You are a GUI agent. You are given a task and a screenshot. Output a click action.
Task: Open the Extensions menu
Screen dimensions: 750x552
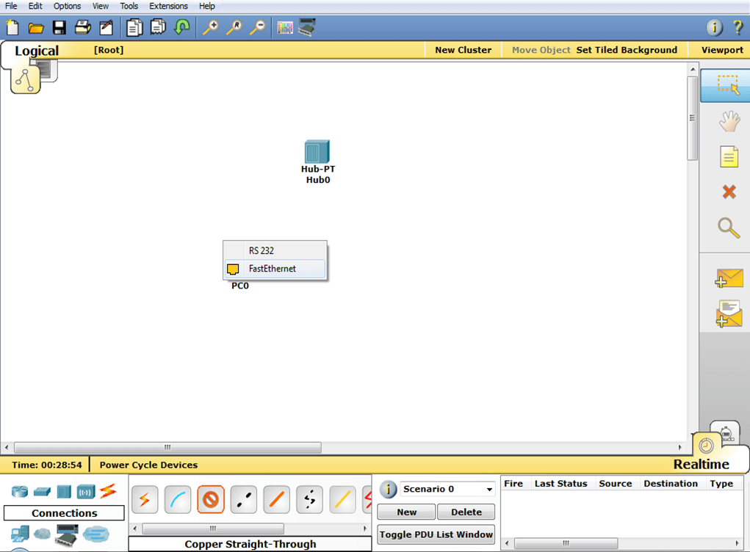(x=168, y=6)
